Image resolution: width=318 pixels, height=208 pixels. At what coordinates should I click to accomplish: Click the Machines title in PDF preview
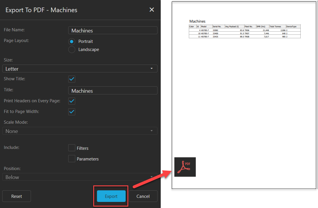click(197, 21)
